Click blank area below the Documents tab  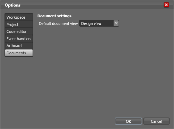point(19,86)
